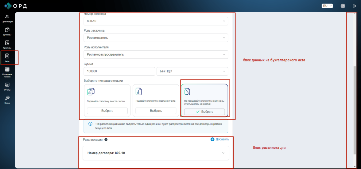Open the Договоры sidebar section
This screenshot has width=361, height=169.
tap(7, 31)
